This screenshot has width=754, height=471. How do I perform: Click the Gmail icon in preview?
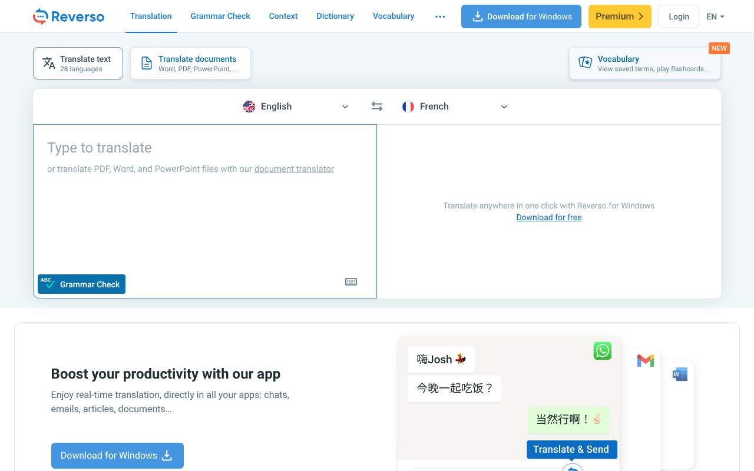pyautogui.click(x=646, y=361)
